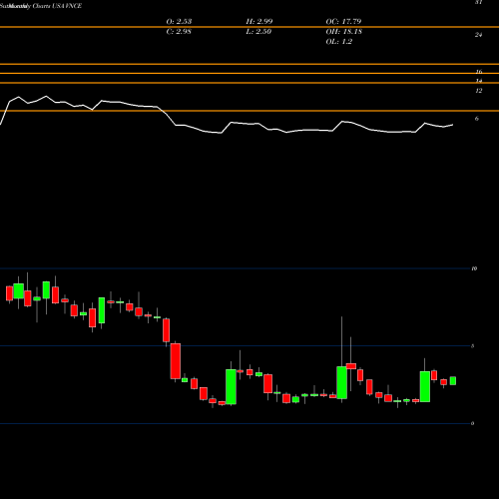Select the open value 'O: 2.53'
The width and height of the screenshot is (499, 499).
pos(179,21)
